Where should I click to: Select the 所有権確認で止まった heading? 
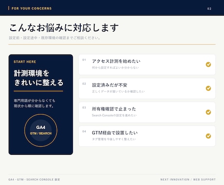[x=114, y=109]
